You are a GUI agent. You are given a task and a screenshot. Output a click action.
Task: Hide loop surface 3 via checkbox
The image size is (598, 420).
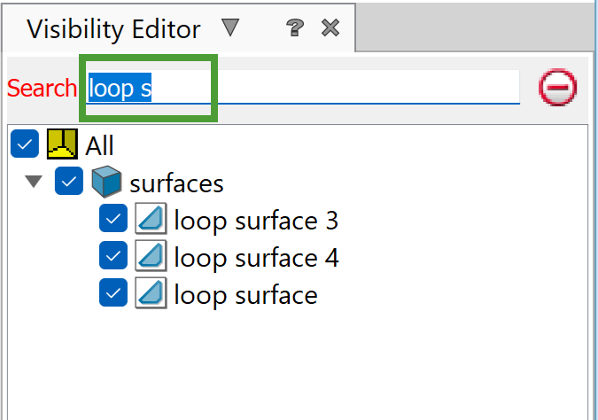coord(113,220)
